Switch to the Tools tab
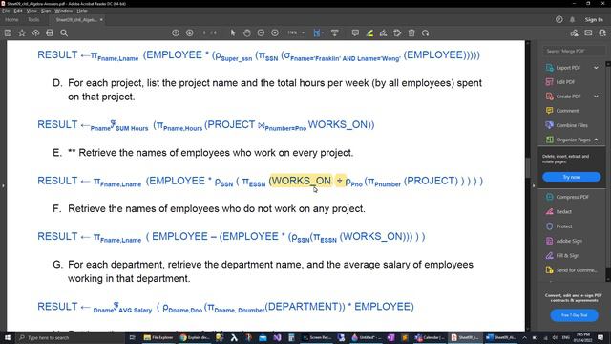This screenshot has width=611, height=344. click(33, 19)
